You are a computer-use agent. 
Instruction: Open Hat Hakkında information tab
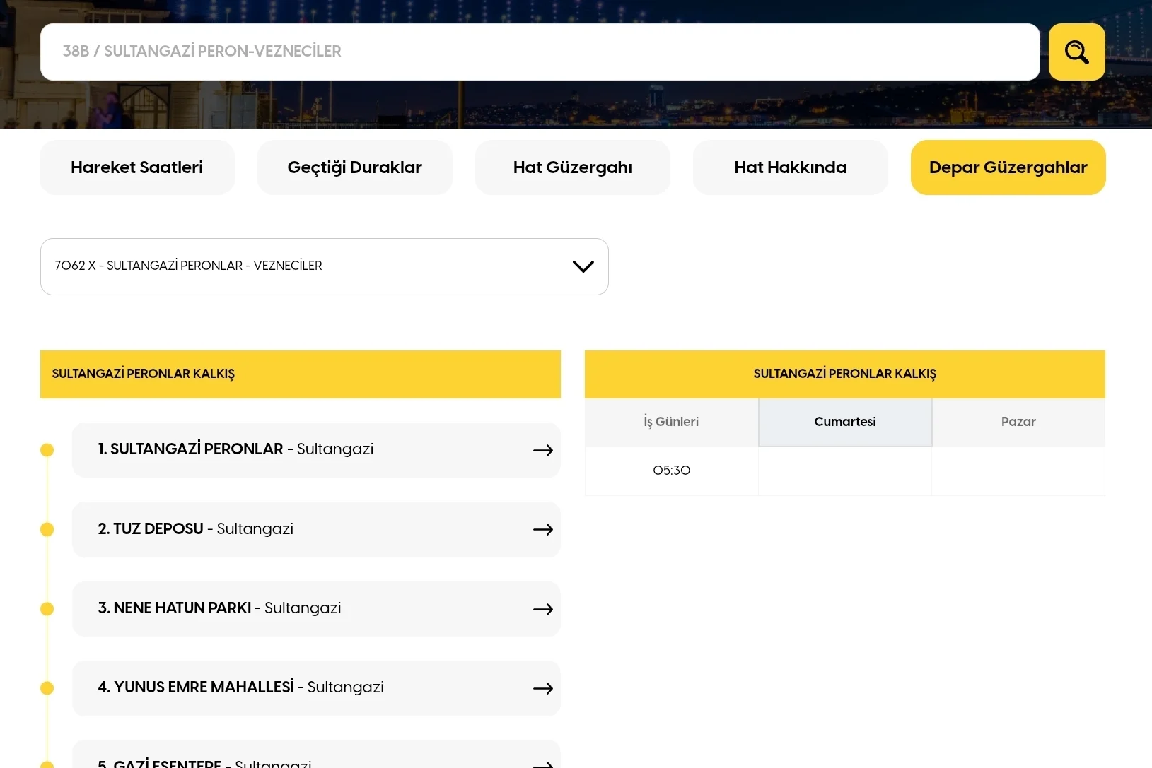(x=790, y=167)
